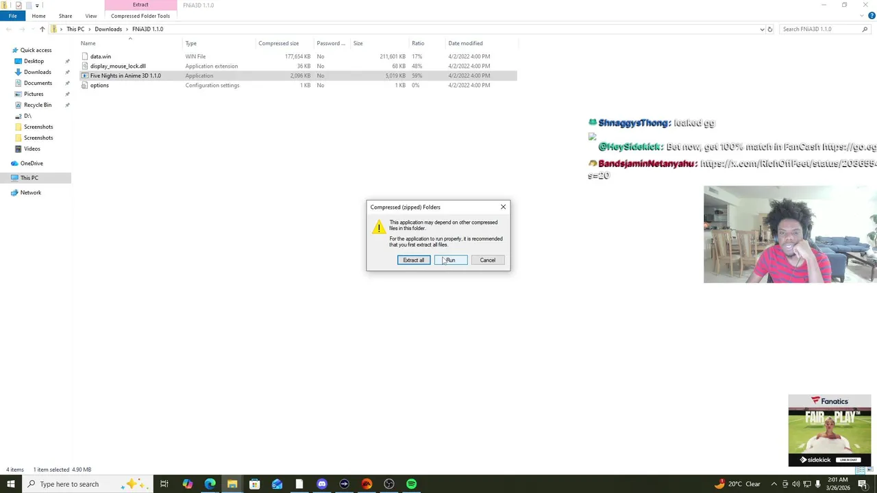Click Extract all in the dialog
877x493 pixels.
414,260
